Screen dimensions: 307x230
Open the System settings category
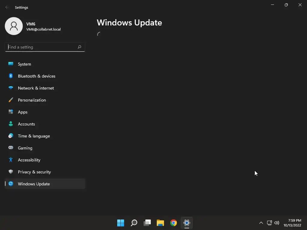[45, 64]
